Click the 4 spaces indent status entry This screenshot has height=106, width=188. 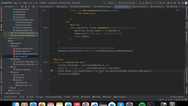pos(177,100)
